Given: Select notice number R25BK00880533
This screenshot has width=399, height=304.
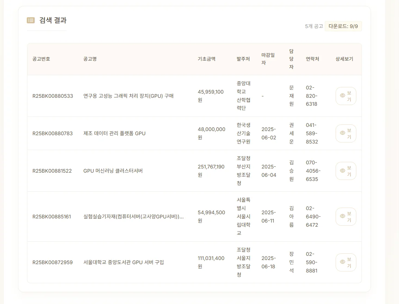Looking at the screenshot, I should point(53,96).
